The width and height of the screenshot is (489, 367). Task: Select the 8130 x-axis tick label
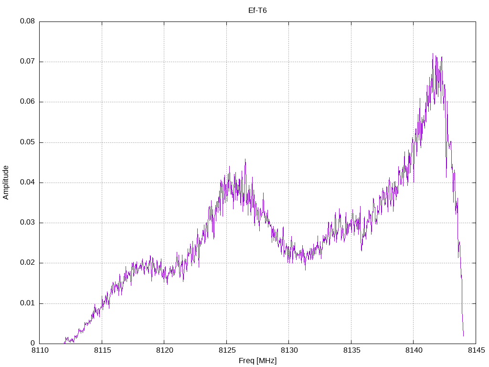[x=288, y=351]
